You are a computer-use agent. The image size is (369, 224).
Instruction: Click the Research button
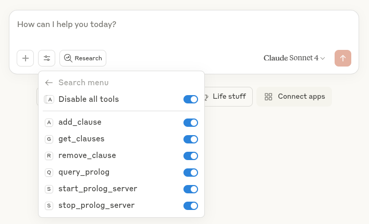pos(83,58)
